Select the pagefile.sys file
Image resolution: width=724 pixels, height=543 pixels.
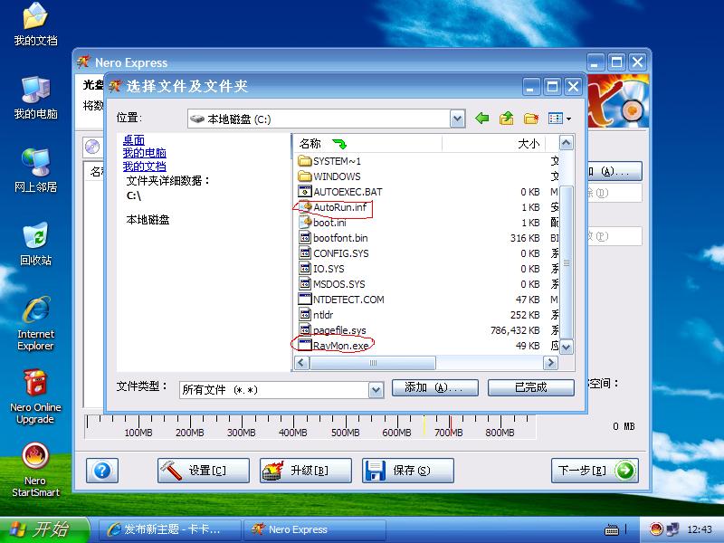coord(332,330)
